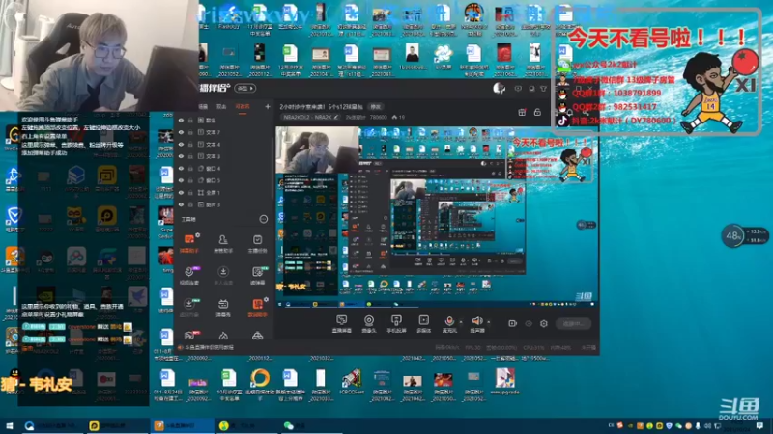Open the dropdown arrow icon in the title bar

pos(543,89)
